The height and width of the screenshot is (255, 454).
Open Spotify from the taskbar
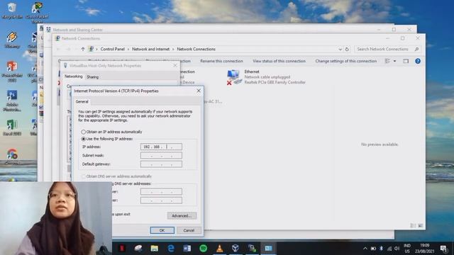click(x=204, y=248)
